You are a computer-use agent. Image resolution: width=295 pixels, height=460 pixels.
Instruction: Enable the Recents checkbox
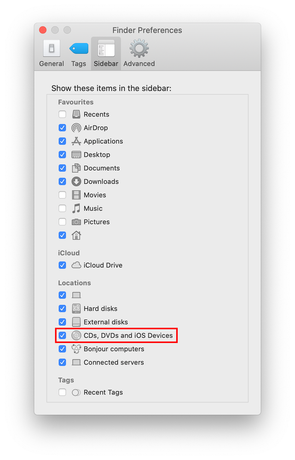(x=63, y=115)
